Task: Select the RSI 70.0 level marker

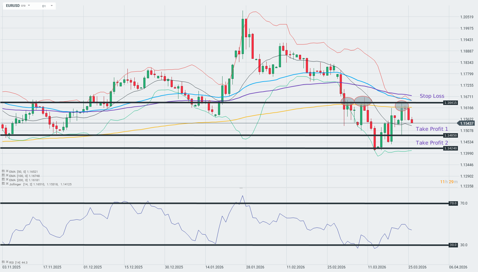Action: tap(453, 203)
